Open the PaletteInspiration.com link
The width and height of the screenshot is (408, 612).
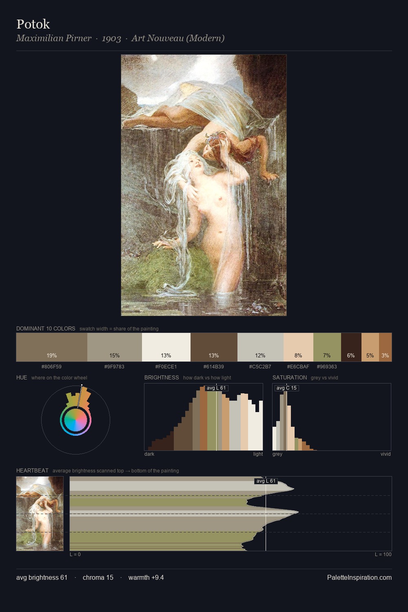click(x=359, y=577)
